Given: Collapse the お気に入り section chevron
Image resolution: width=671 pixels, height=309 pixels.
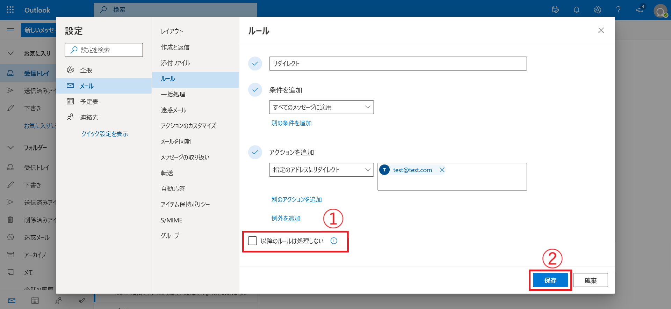Looking at the screenshot, I should pos(10,53).
